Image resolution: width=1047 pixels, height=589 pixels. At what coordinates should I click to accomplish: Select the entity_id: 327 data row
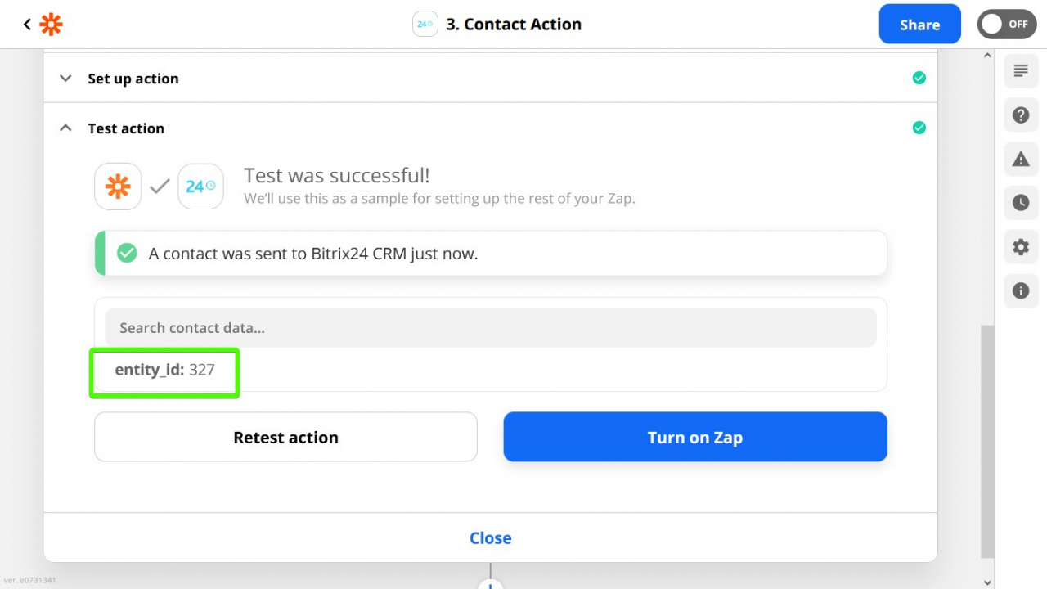pyautogui.click(x=164, y=370)
